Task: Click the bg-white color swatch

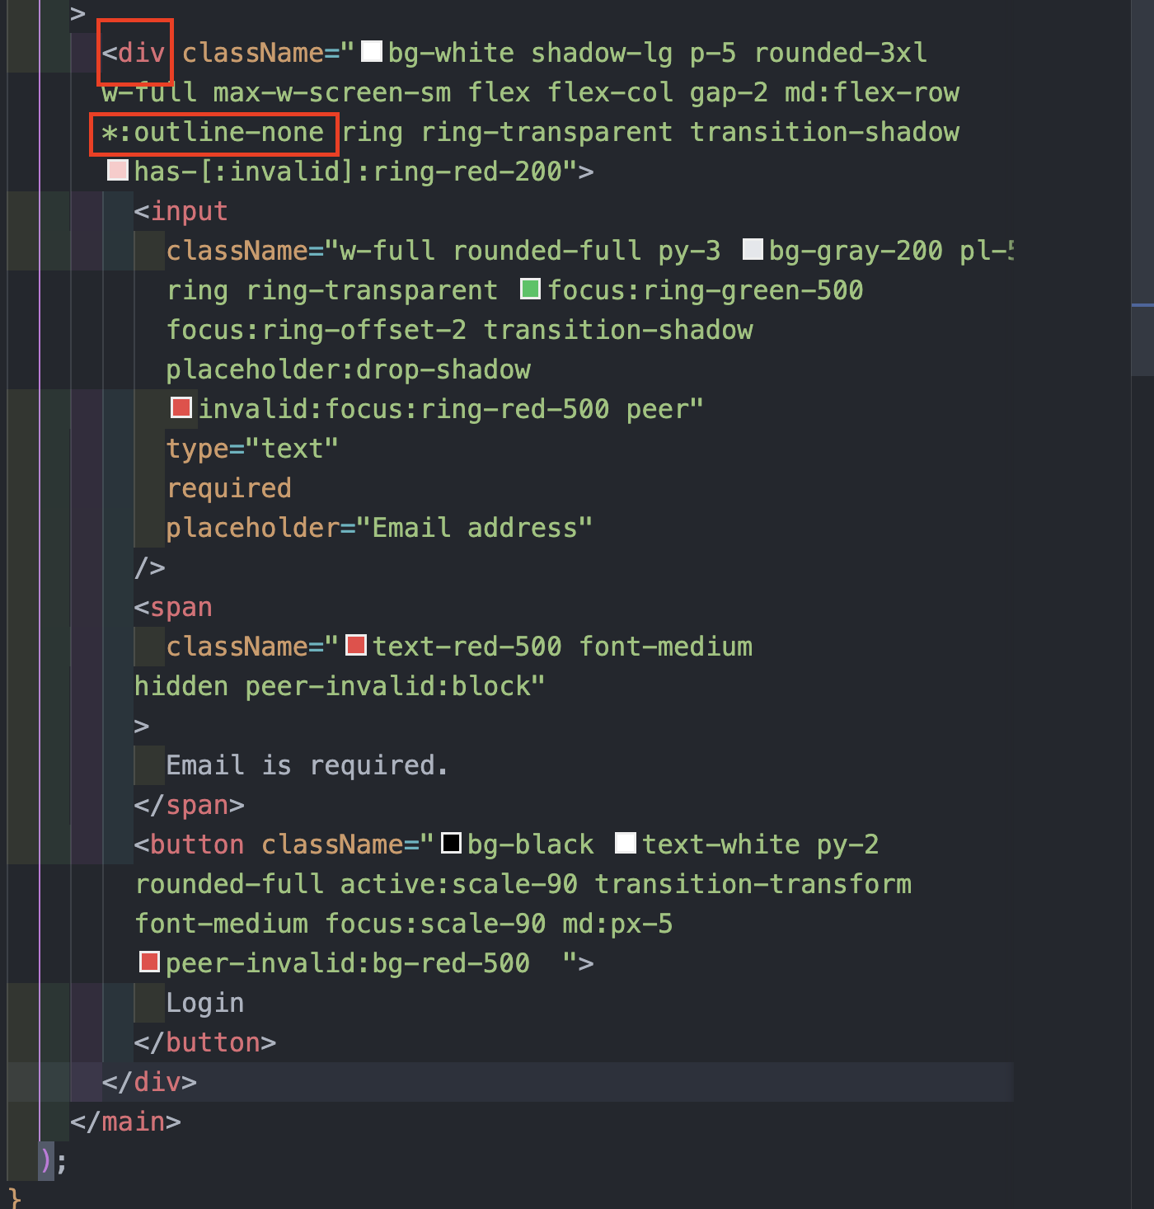Action: [372, 51]
